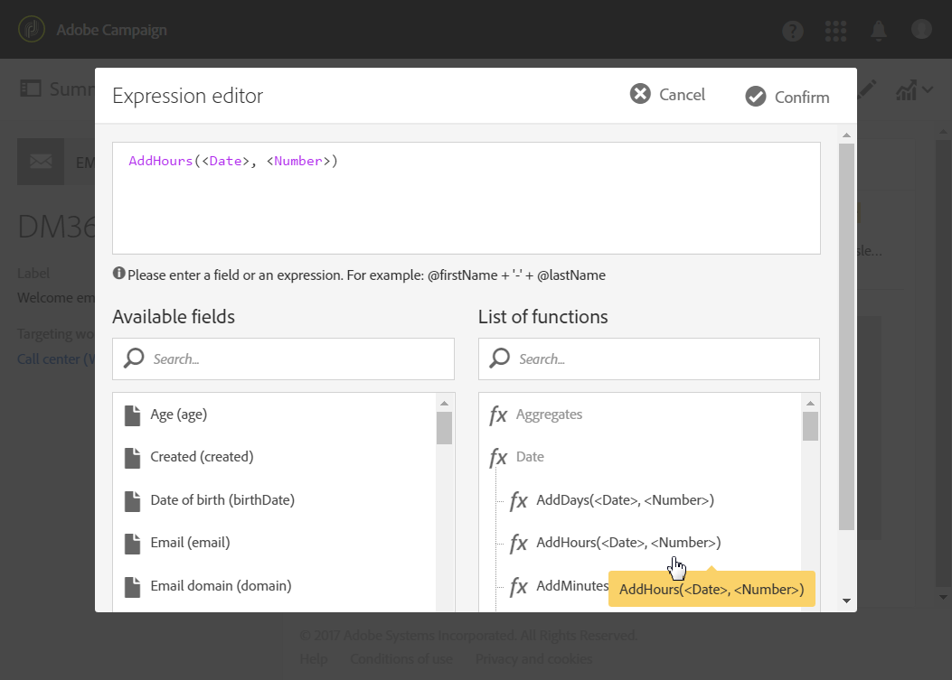This screenshot has height=680, width=952.
Task: Expand the Aggregates function group
Action: click(549, 415)
